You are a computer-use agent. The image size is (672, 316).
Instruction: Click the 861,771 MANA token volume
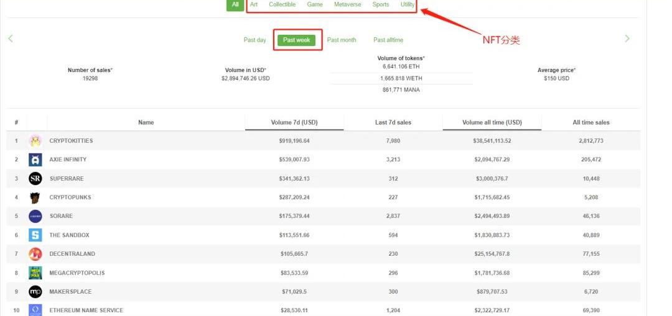(x=401, y=90)
